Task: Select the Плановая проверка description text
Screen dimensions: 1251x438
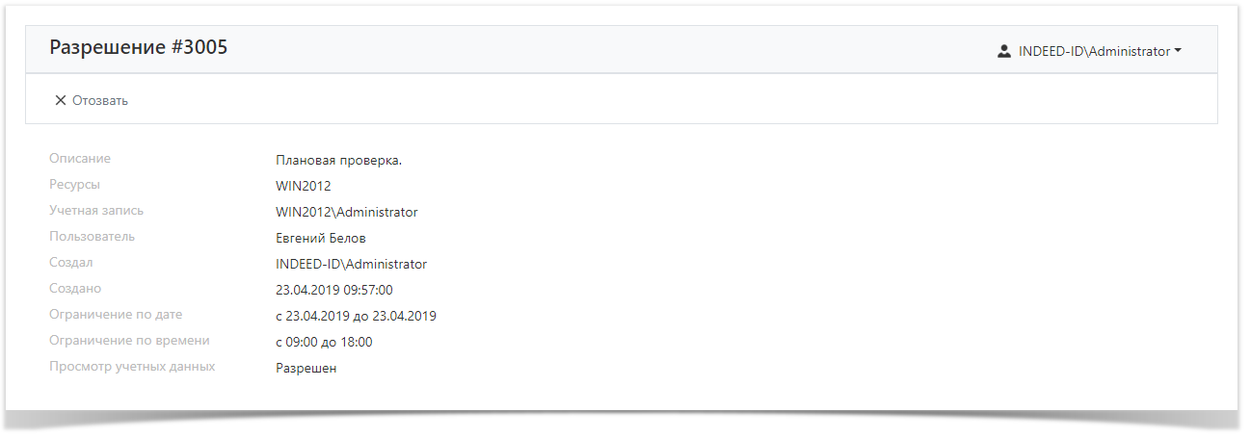Action: tap(338, 160)
